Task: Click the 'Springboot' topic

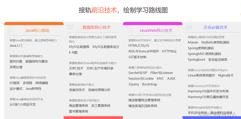Action: (196, 60)
